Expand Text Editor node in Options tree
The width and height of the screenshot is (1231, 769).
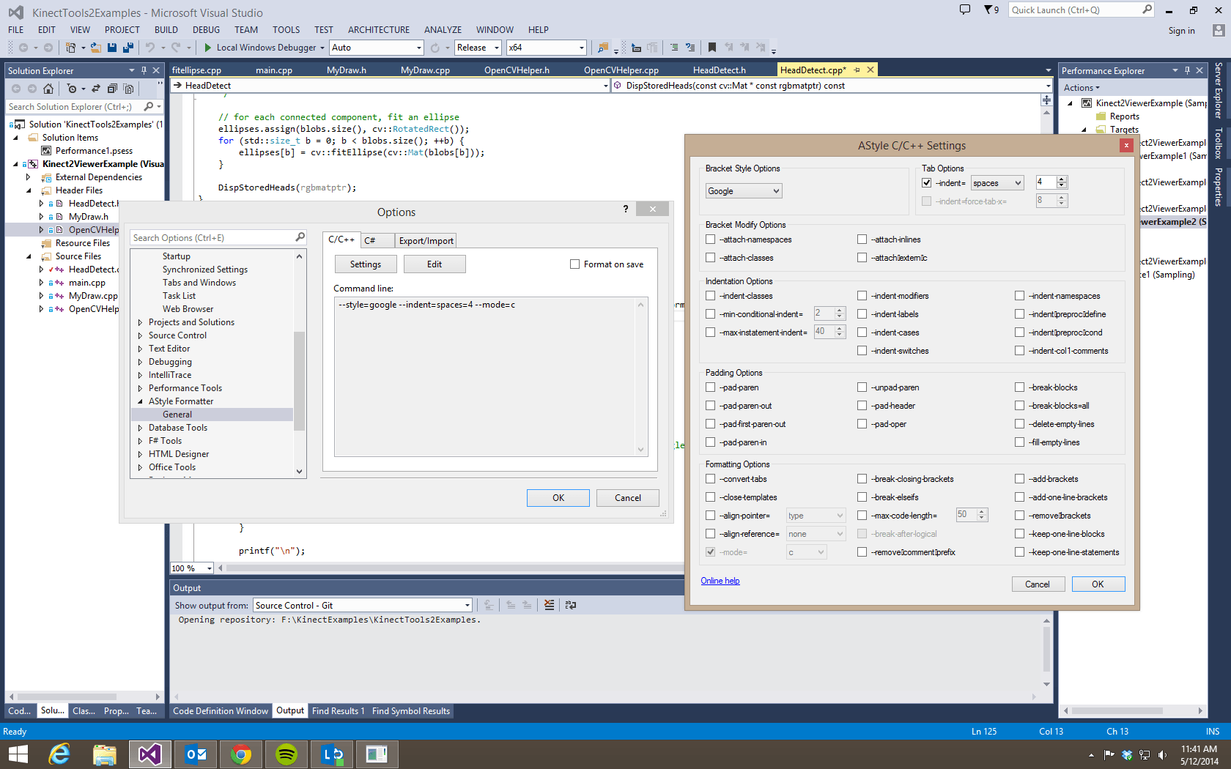[x=141, y=349]
